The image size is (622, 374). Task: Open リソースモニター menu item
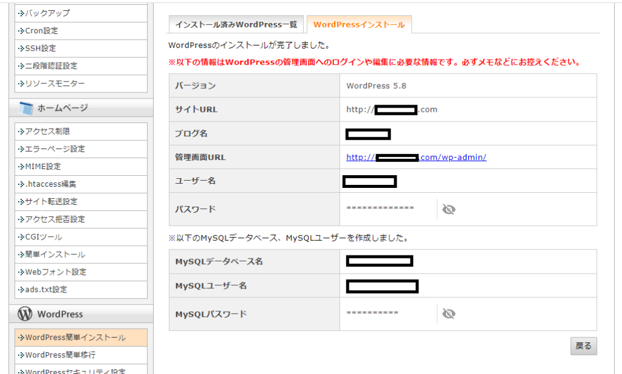pos(81,83)
